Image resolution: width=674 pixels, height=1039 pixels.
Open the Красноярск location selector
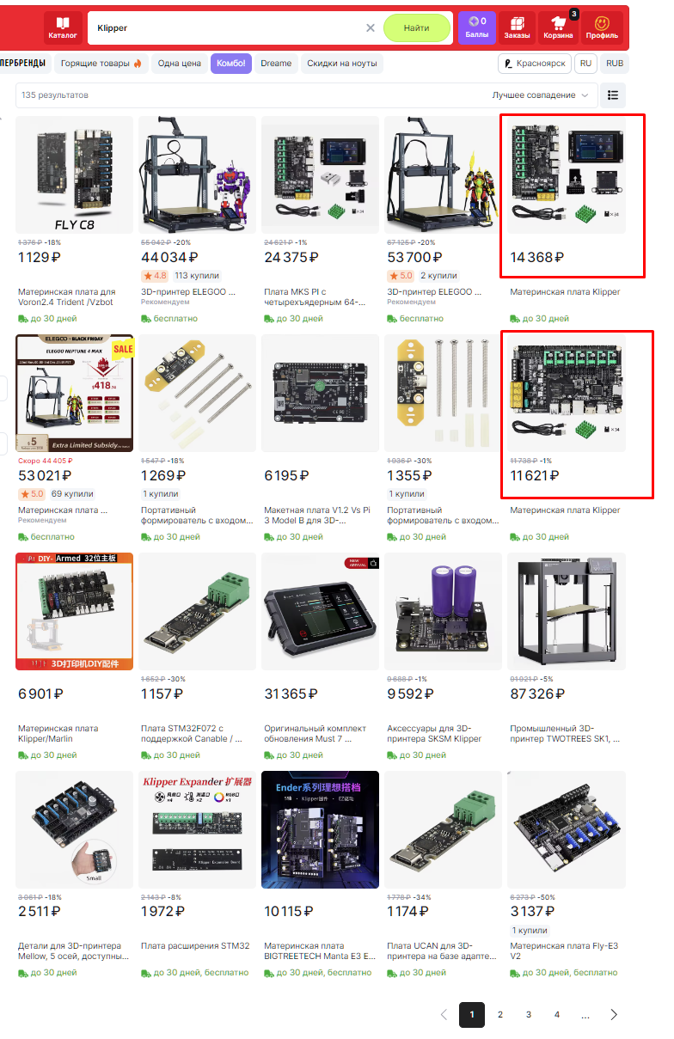(535, 64)
